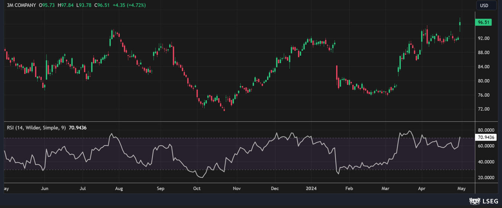This screenshot has width=502, height=208.
Task: Click the +4.35 (+4.72%) change value
Action: click(129, 6)
